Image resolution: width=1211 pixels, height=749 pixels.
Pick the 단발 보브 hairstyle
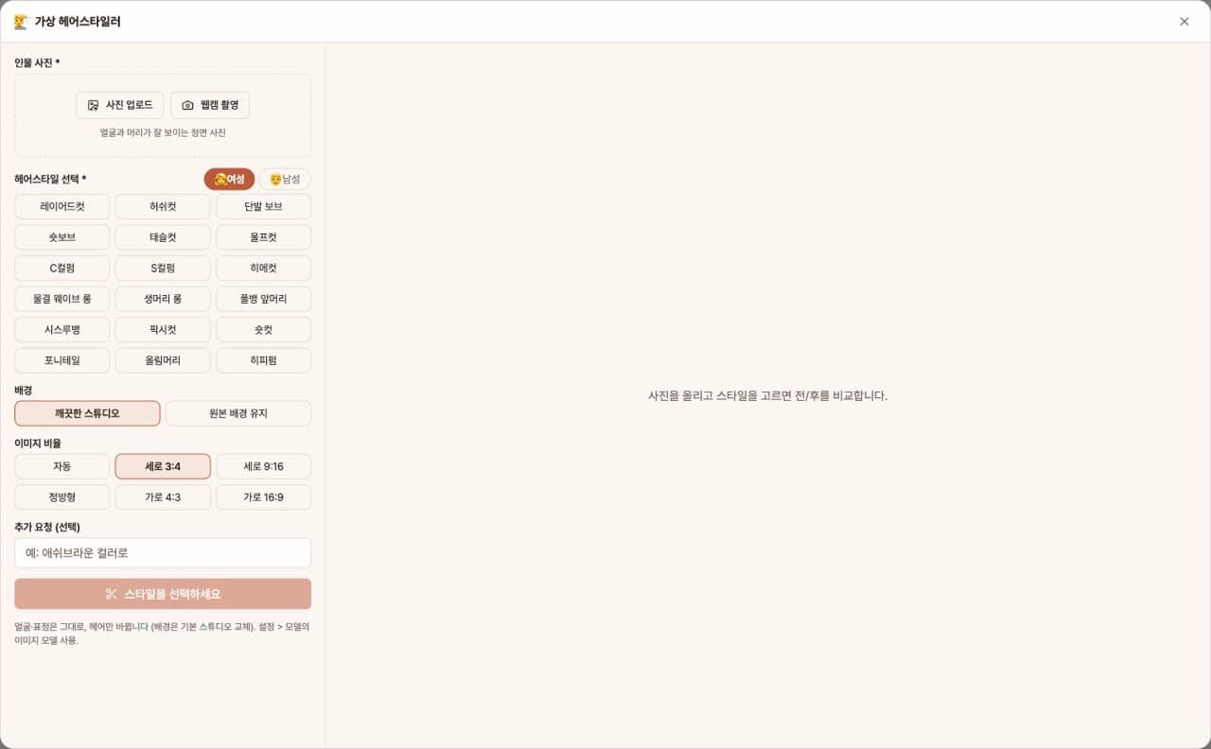263,206
